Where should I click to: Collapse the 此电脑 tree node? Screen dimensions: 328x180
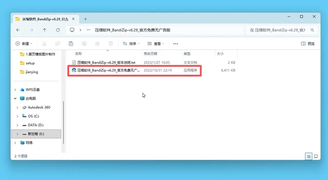(15, 98)
